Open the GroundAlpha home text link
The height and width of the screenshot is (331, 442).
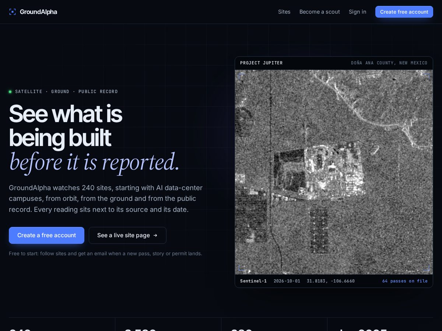tap(38, 12)
